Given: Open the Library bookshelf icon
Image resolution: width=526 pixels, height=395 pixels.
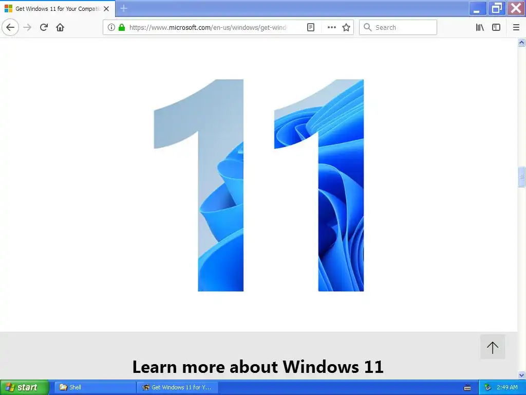Looking at the screenshot, I should click(480, 27).
